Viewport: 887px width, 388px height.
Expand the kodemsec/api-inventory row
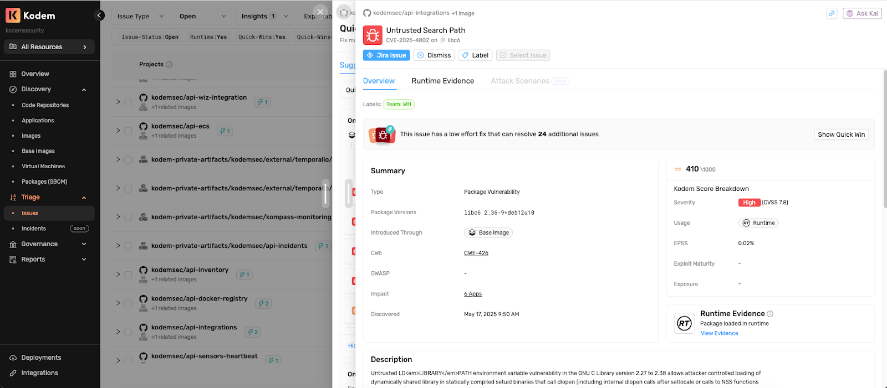[118, 275]
